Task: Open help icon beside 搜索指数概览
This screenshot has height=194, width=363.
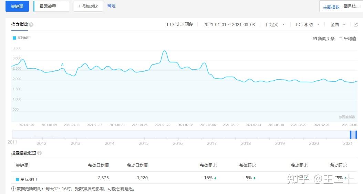Action: tap(40, 153)
